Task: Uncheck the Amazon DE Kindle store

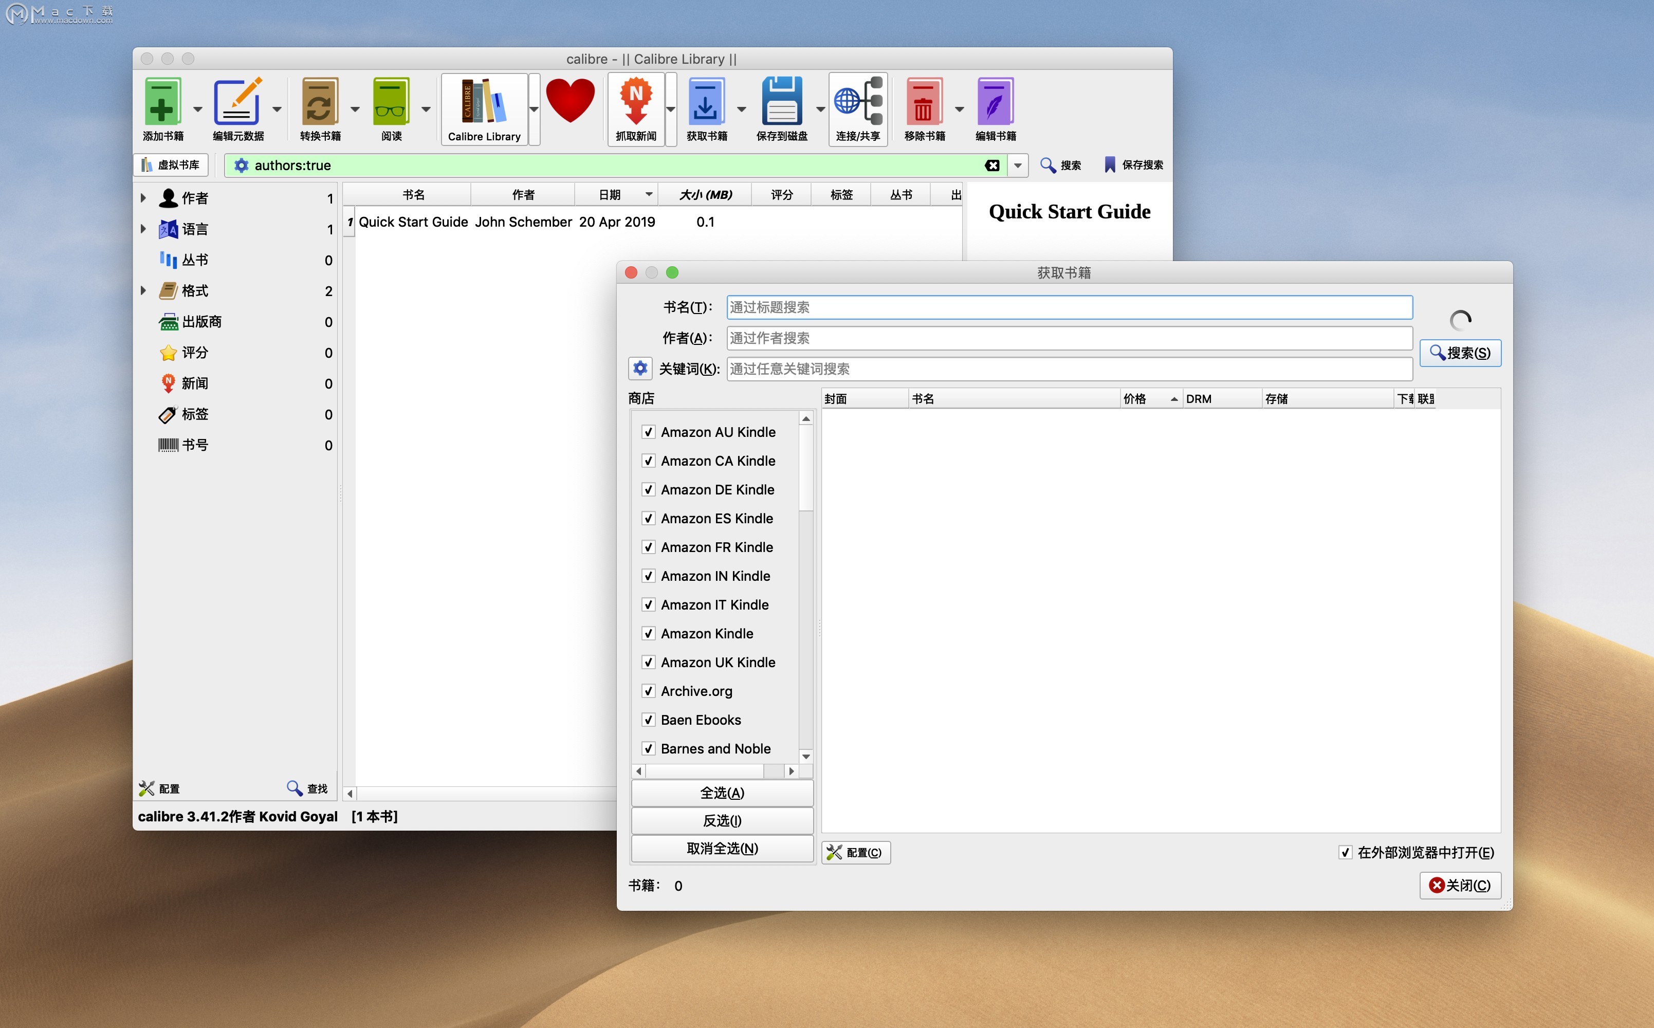Action: [648, 489]
